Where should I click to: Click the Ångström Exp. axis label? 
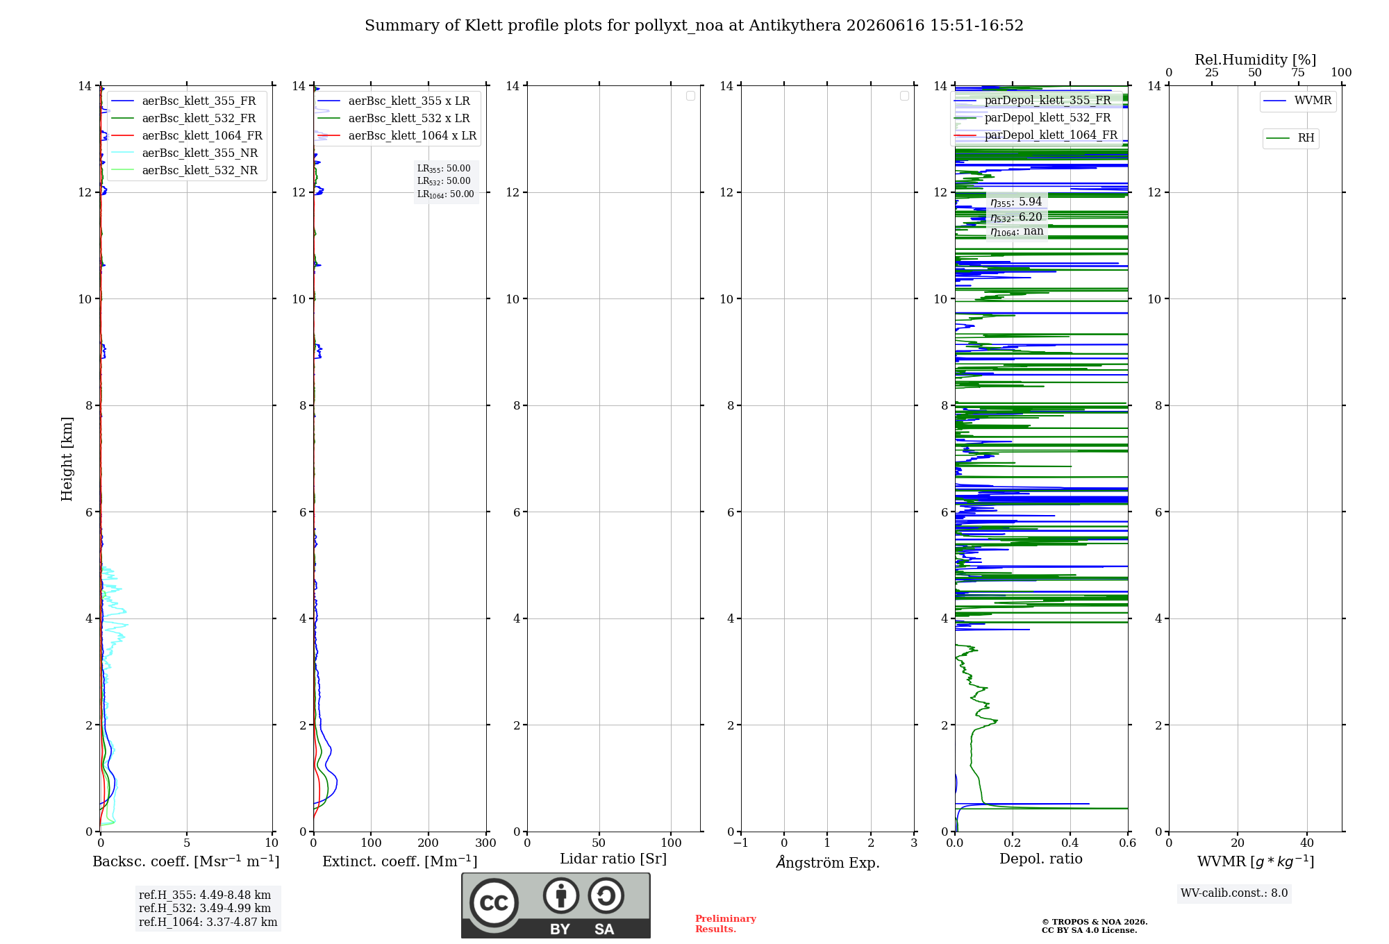tap(828, 862)
